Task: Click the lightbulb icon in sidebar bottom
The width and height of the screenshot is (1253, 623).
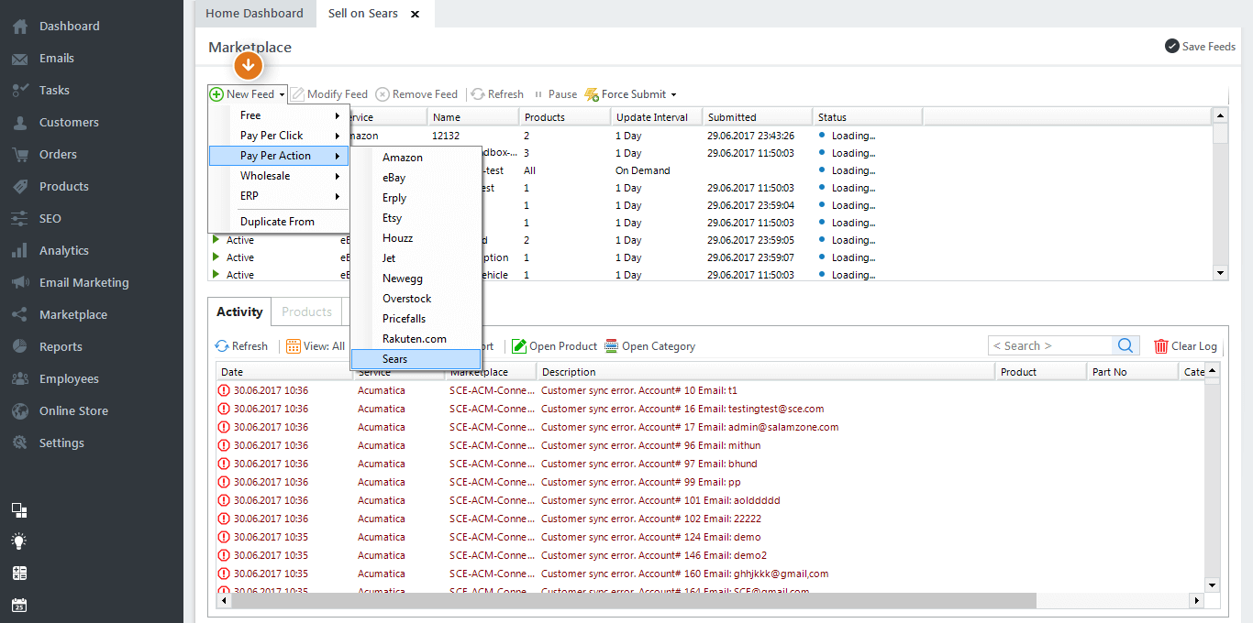Action: coord(19,541)
